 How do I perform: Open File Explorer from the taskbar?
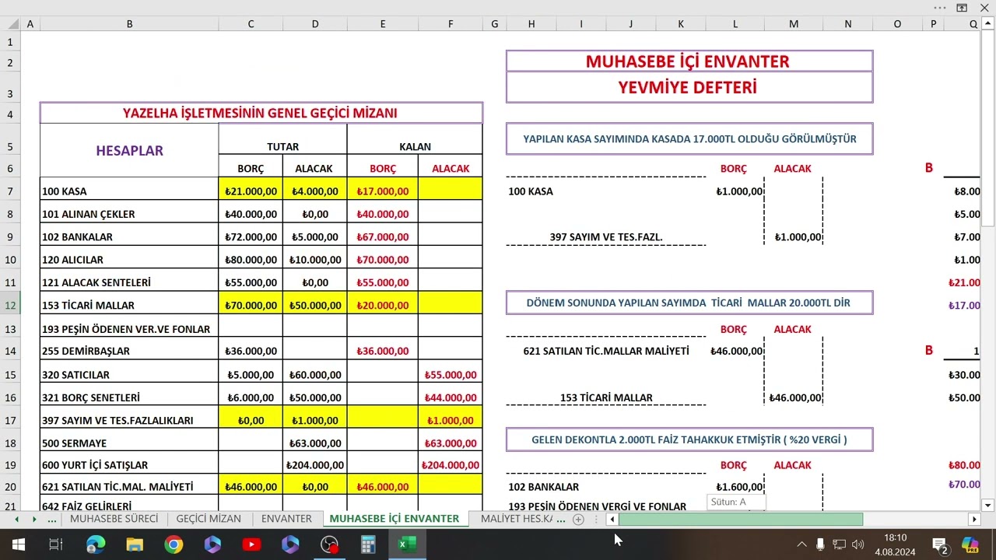(x=135, y=544)
